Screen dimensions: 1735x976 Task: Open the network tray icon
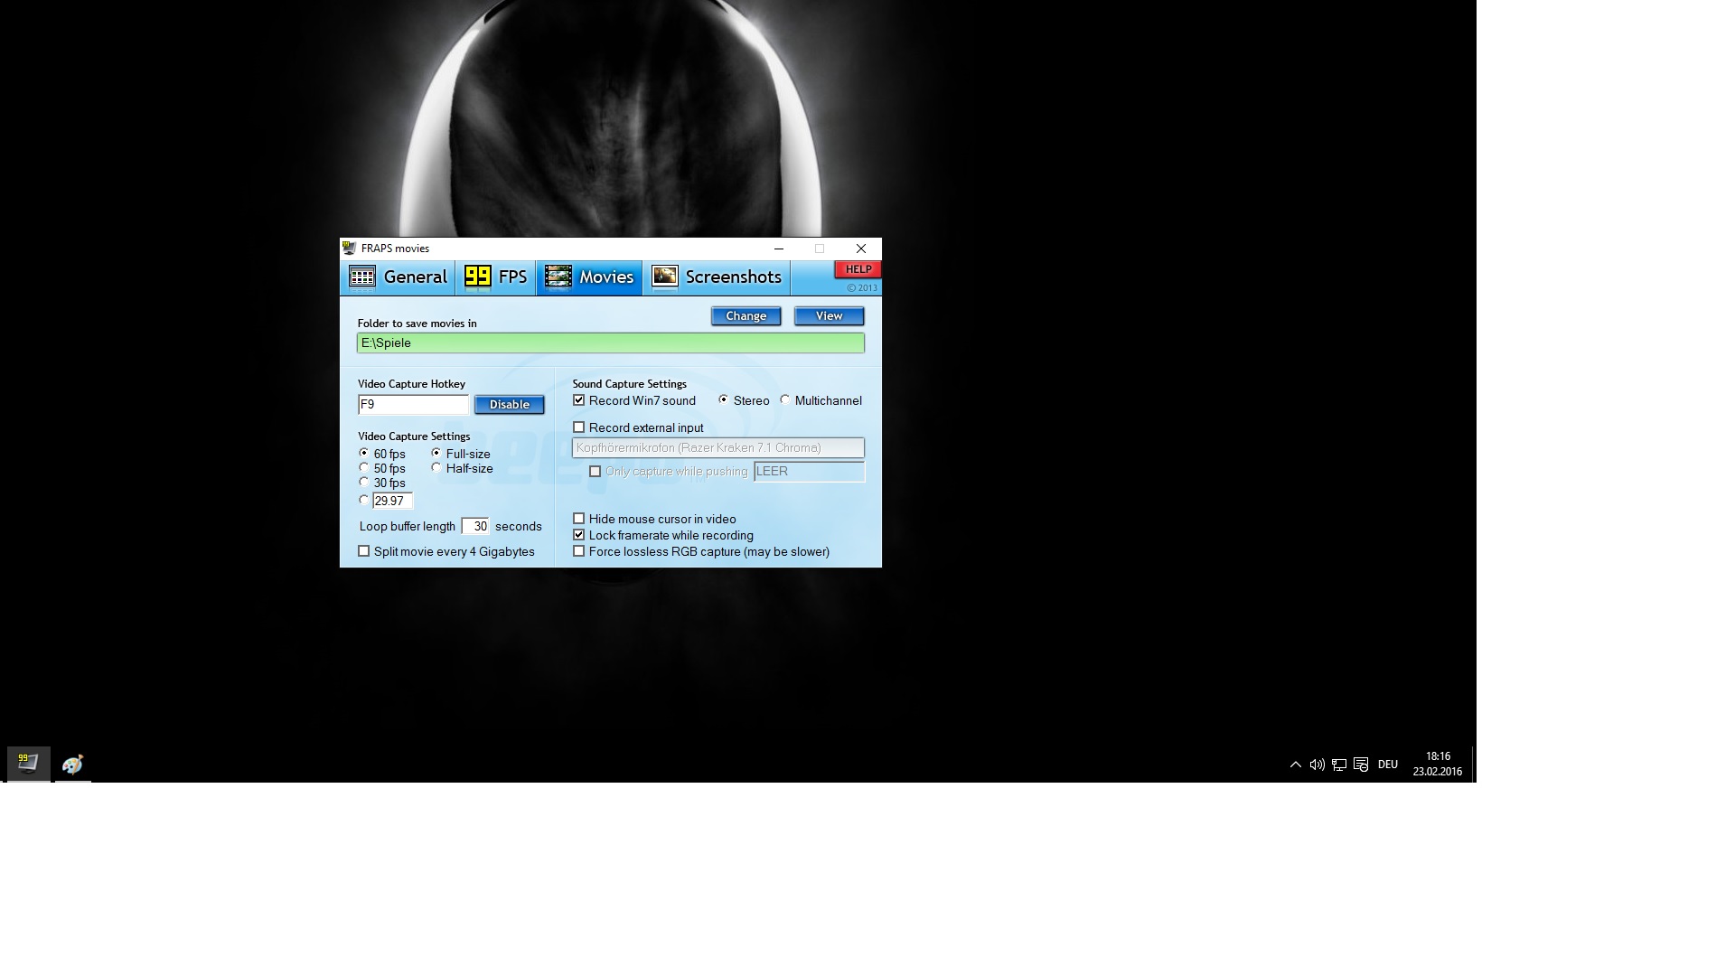pyautogui.click(x=1338, y=765)
